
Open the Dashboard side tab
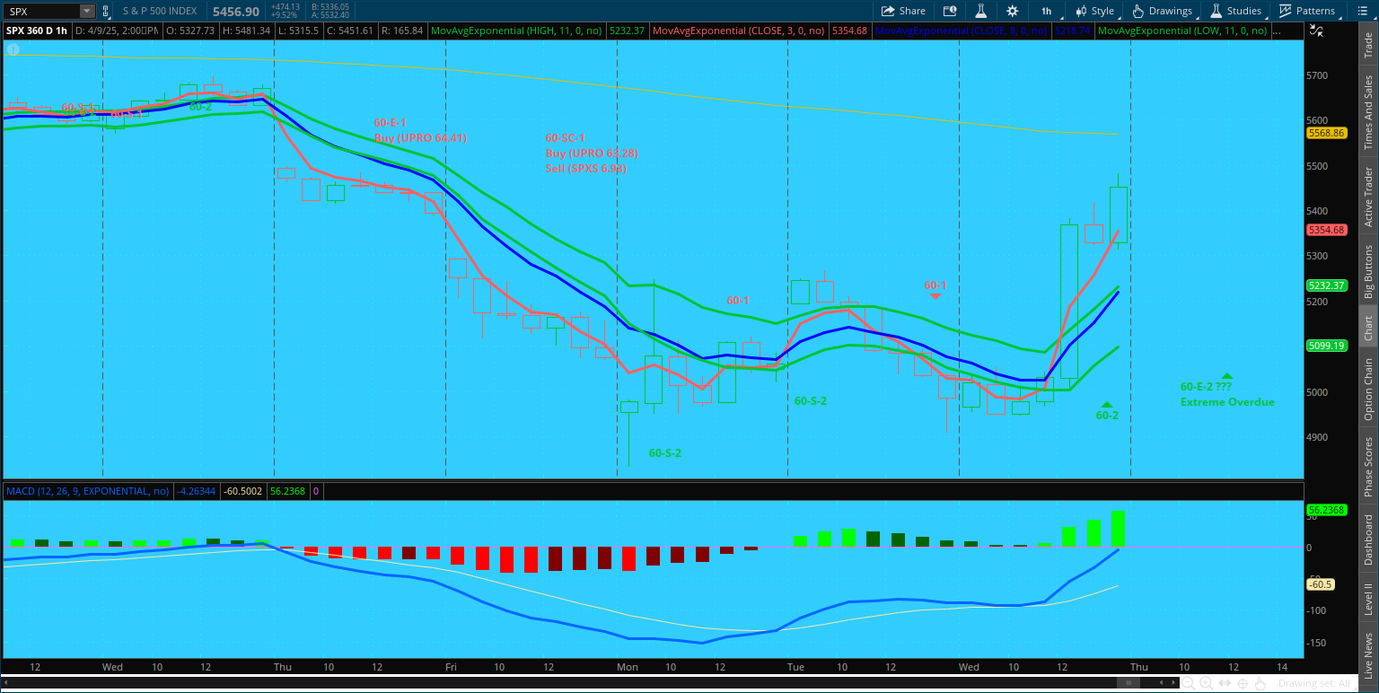1368,539
